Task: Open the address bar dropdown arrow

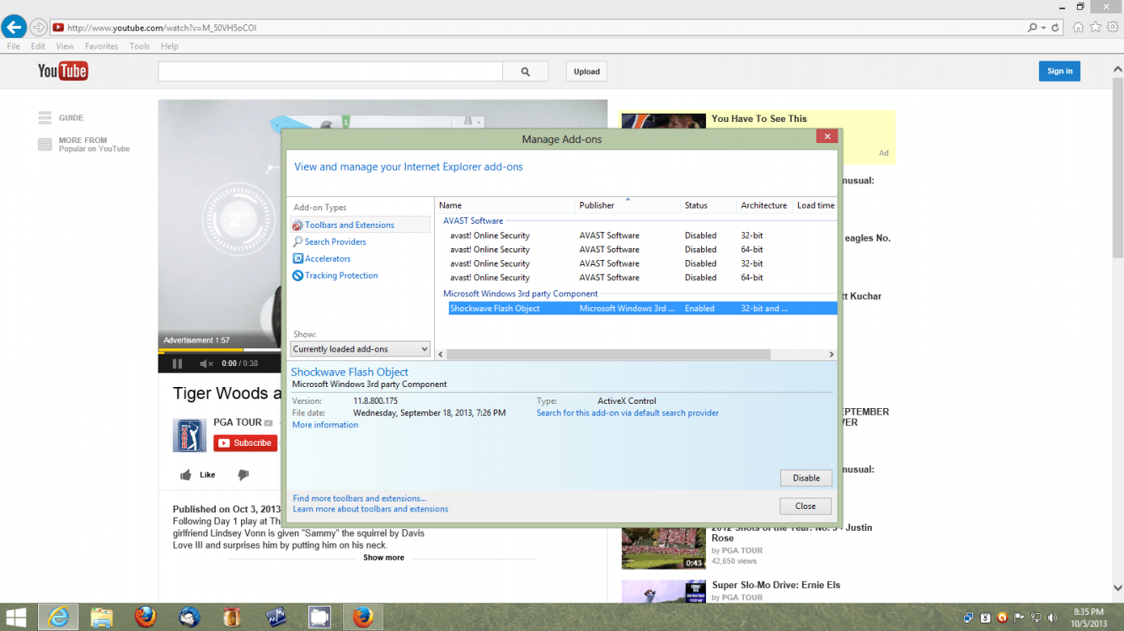Action: [1043, 28]
